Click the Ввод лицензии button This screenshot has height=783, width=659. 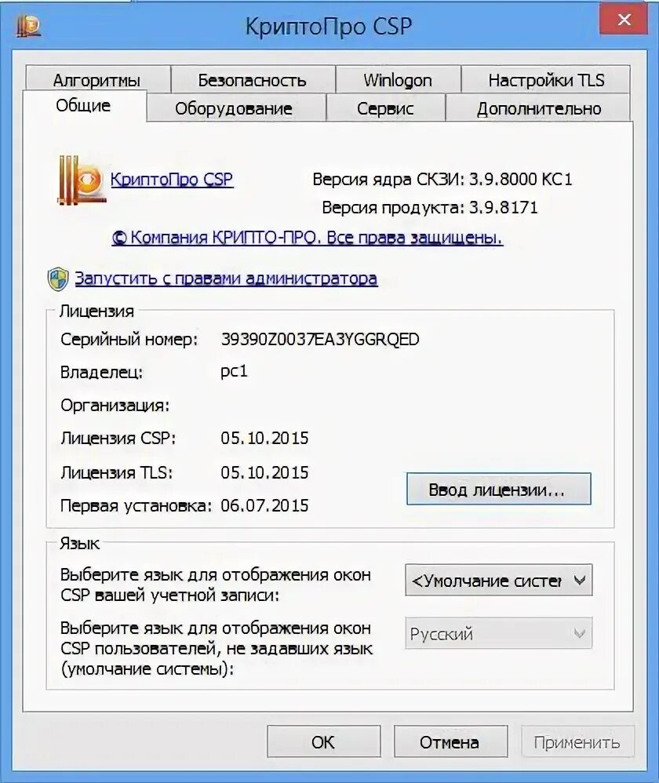click(x=499, y=490)
